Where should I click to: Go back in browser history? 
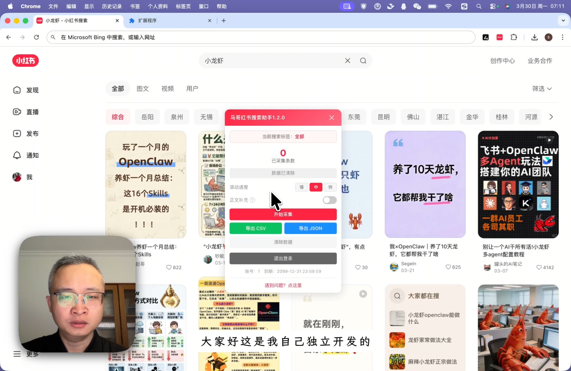click(x=9, y=37)
